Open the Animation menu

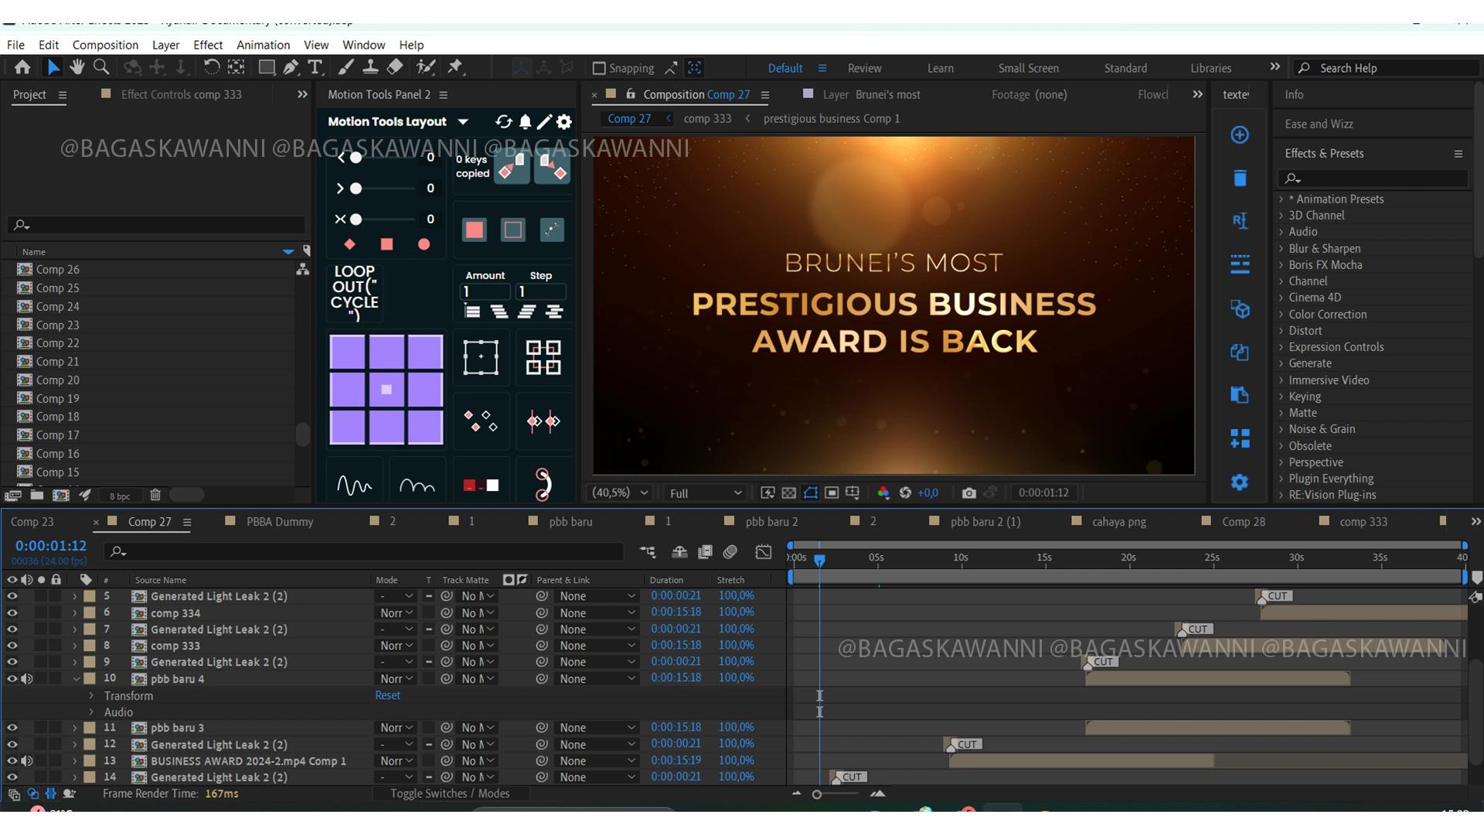[x=263, y=45]
